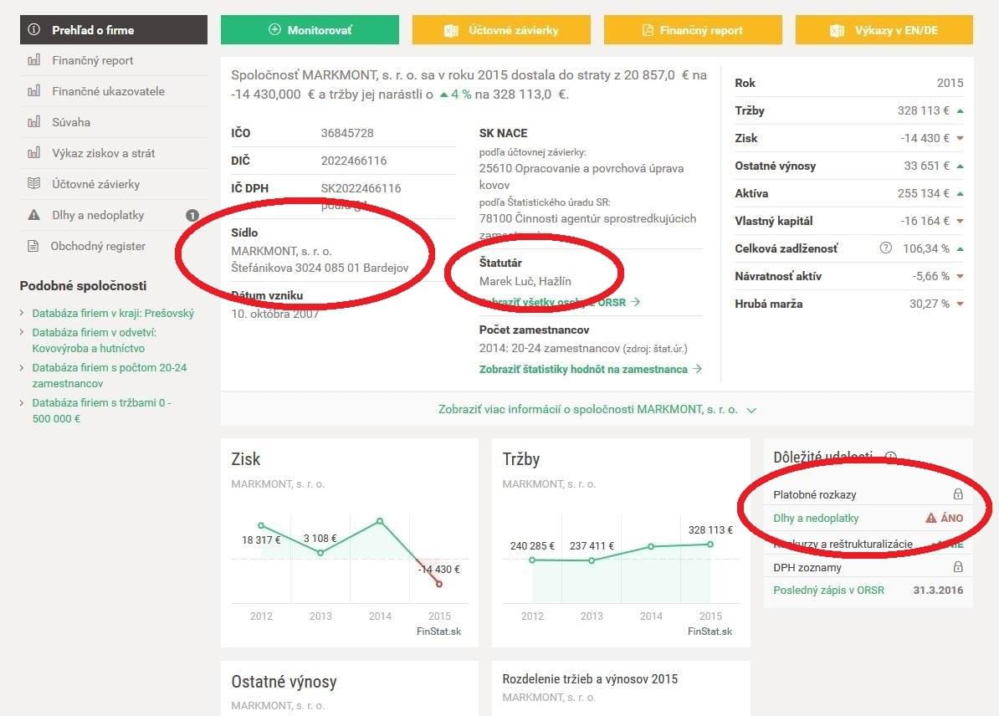Click the date 31.3.2016 in Dôležité udalosti
This screenshot has height=716, width=999.
pyautogui.click(x=938, y=590)
